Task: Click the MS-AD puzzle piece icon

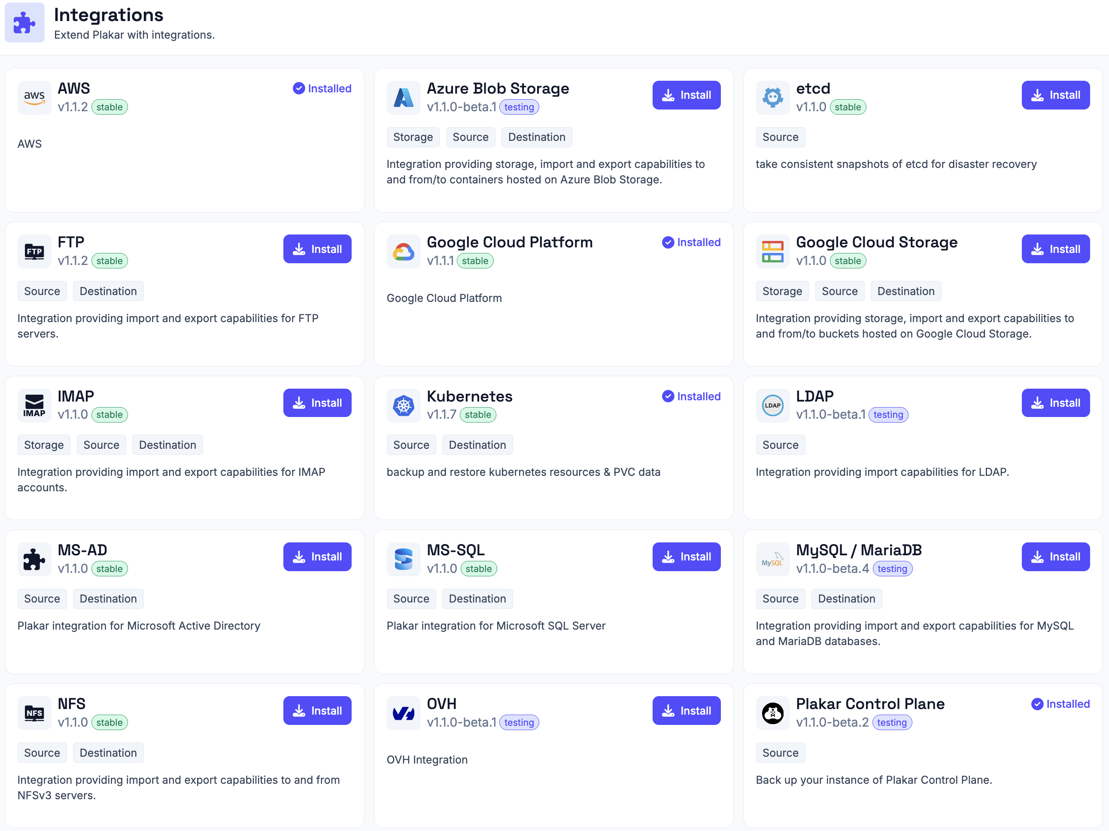Action: [x=34, y=559]
